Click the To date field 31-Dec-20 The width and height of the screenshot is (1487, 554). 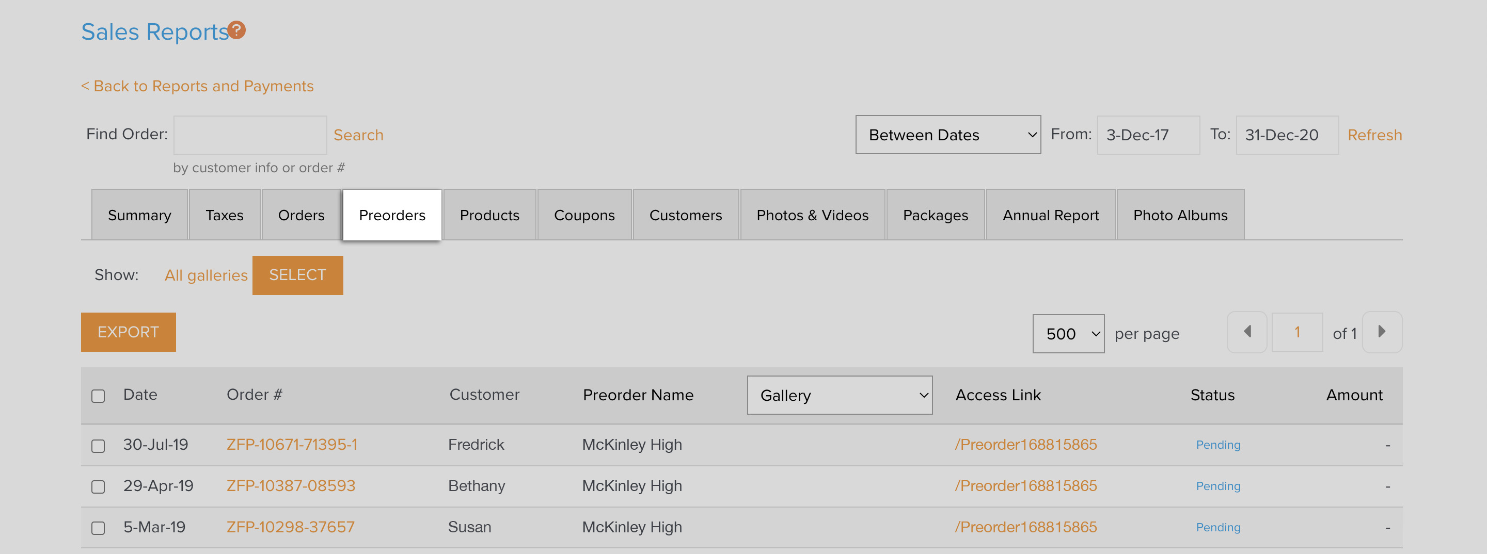(1287, 135)
